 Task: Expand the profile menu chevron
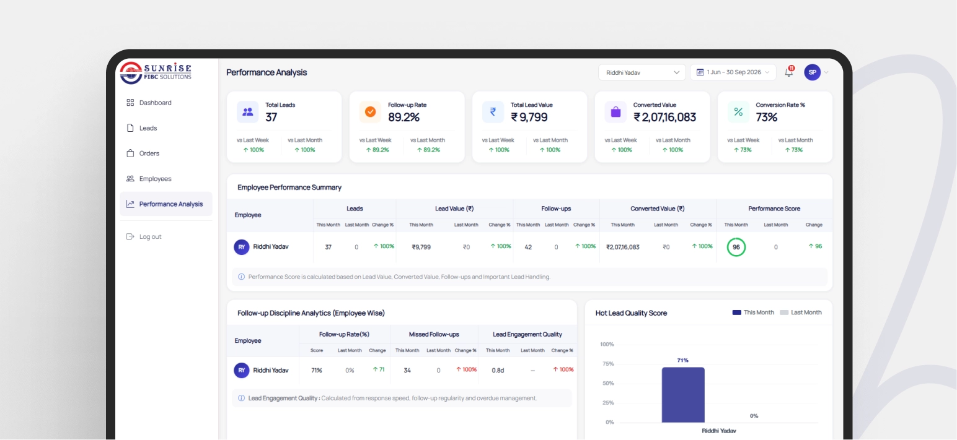pos(826,72)
